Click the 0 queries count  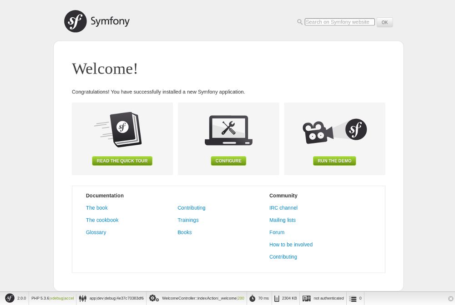click(x=360, y=298)
